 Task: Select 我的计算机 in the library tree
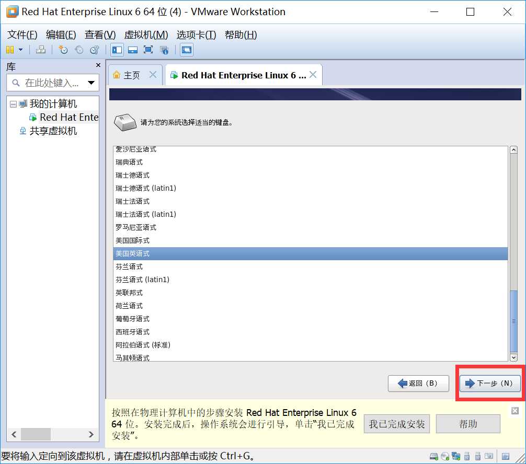point(53,103)
